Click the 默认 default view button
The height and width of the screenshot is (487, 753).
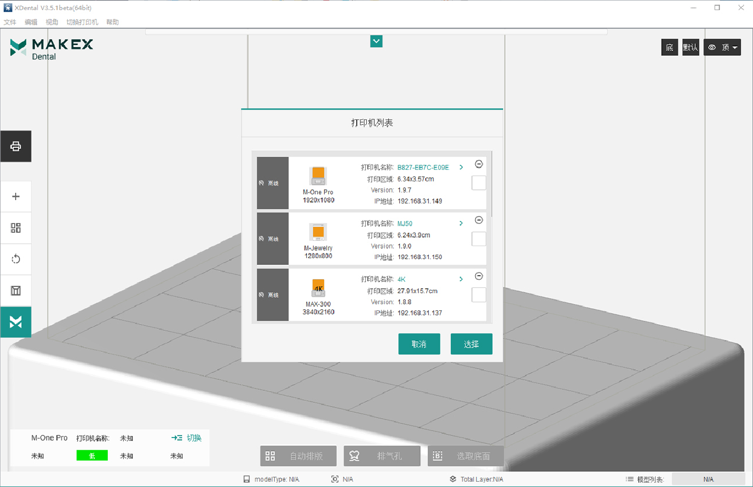pyautogui.click(x=690, y=47)
